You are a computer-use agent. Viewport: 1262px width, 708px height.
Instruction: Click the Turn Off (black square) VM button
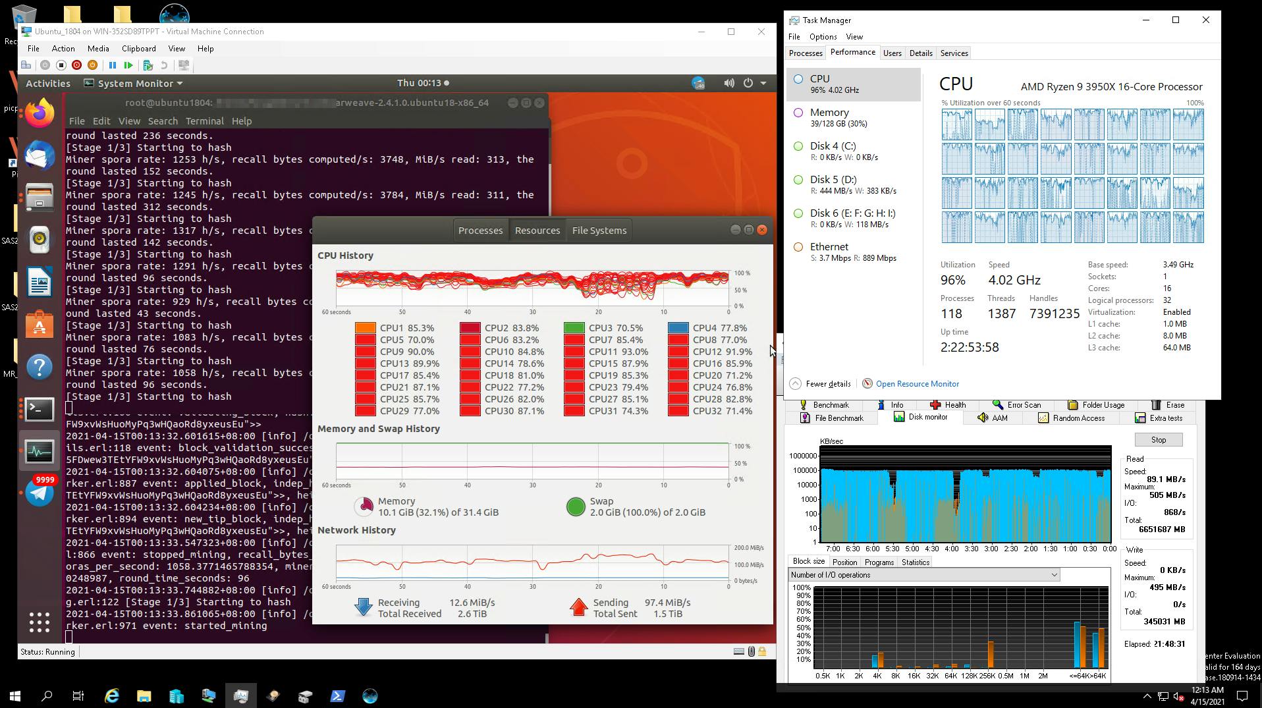61,65
